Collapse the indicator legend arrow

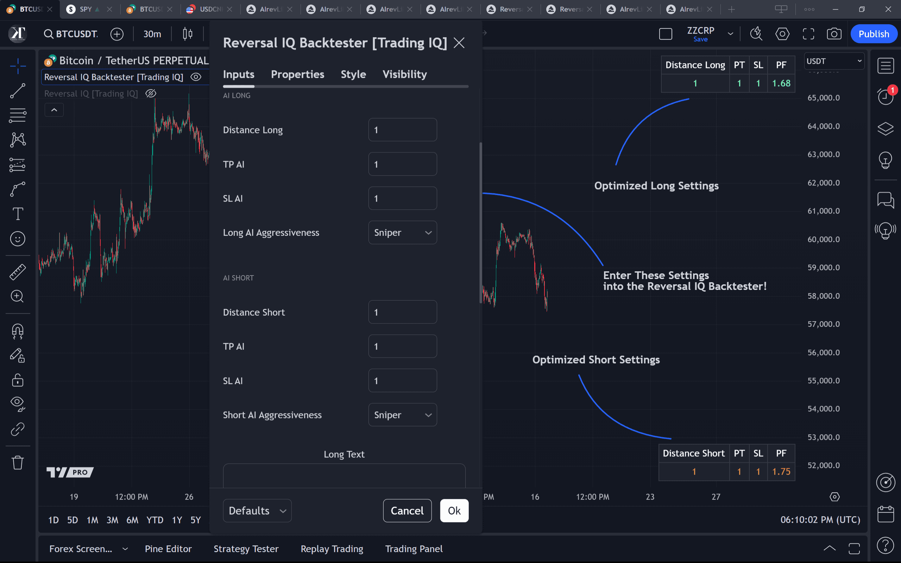pos(54,110)
